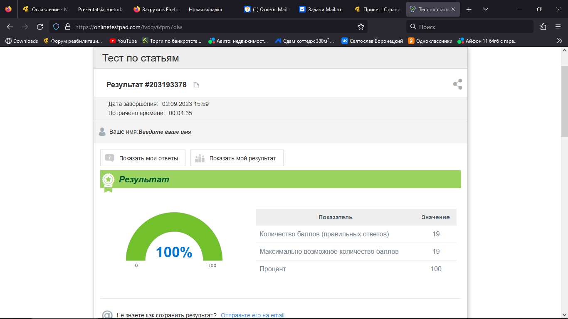This screenshot has width=568, height=319.
Task: Follow the Отправьте его на email link
Action: point(252,315)
